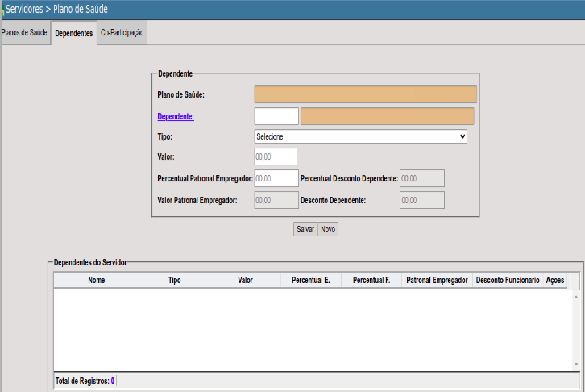Open the Tipo dropdown showing Selecione
Viewport: 585px width, 392px height.
360,136
